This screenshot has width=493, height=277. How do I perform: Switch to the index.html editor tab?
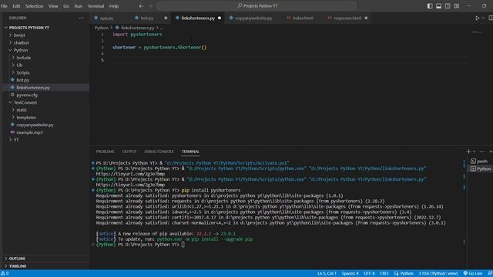(x=303, y=18)
